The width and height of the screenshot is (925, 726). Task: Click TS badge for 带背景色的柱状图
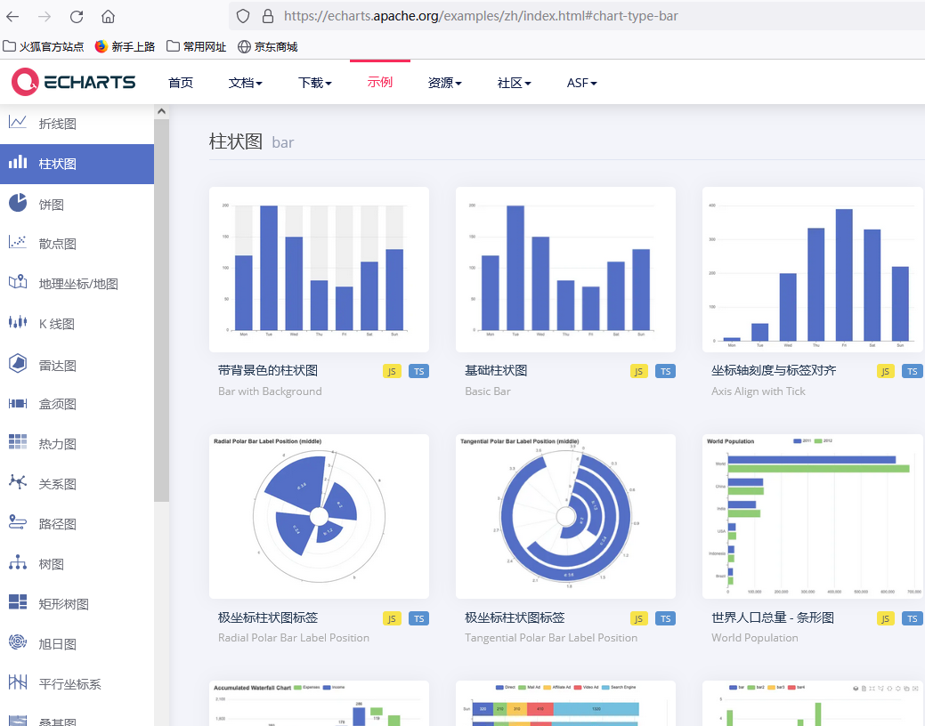418,371
